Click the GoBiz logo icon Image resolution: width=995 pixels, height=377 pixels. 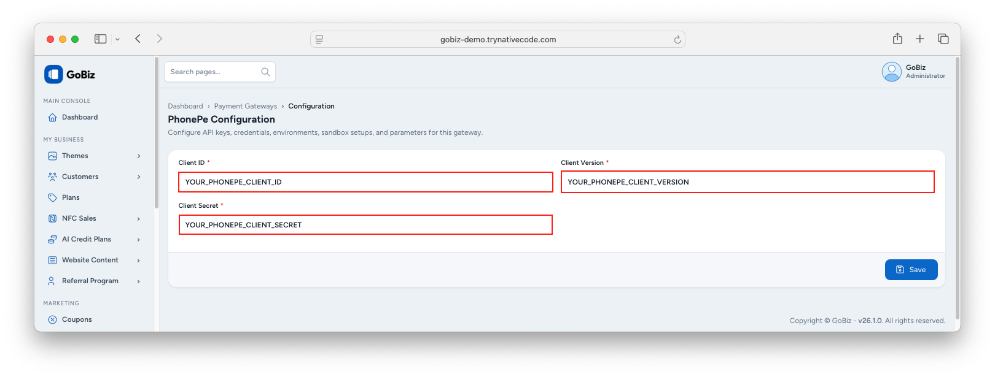[53, 74]
